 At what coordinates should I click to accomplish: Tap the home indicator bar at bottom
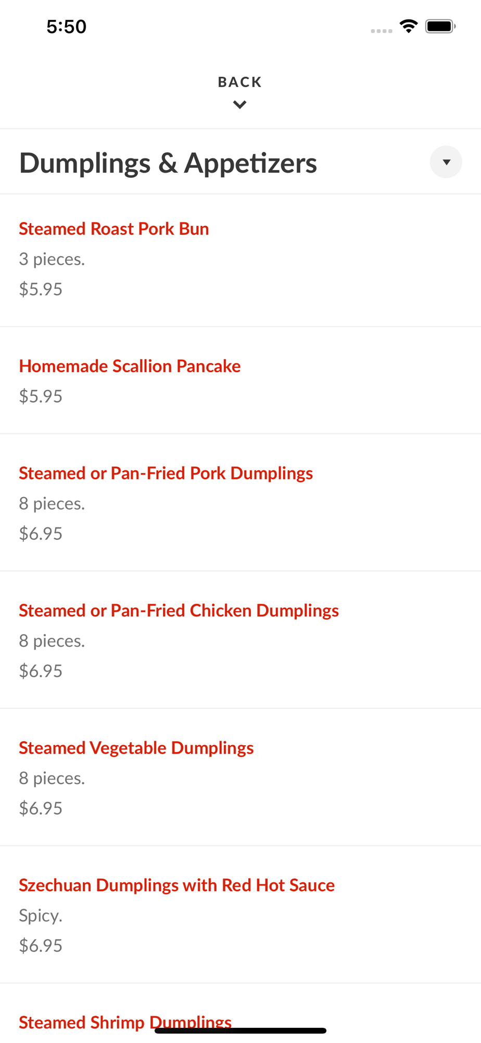(240, 1030)
